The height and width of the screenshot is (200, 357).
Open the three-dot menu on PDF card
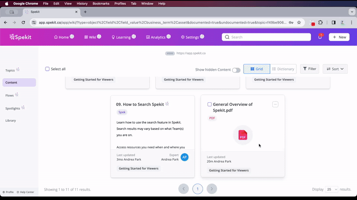pyautogui.click(x=275, y=104)
